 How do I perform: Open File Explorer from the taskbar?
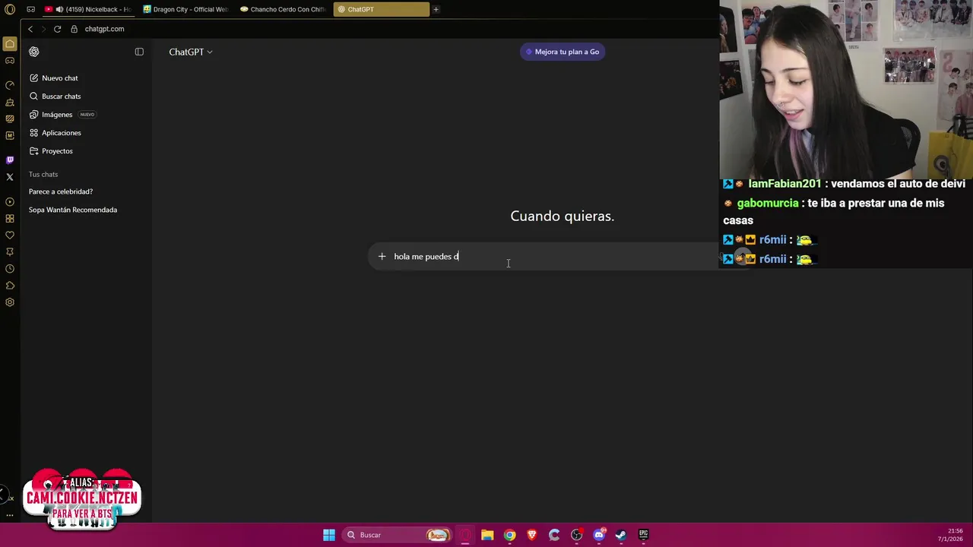click(x=487, y=535)
